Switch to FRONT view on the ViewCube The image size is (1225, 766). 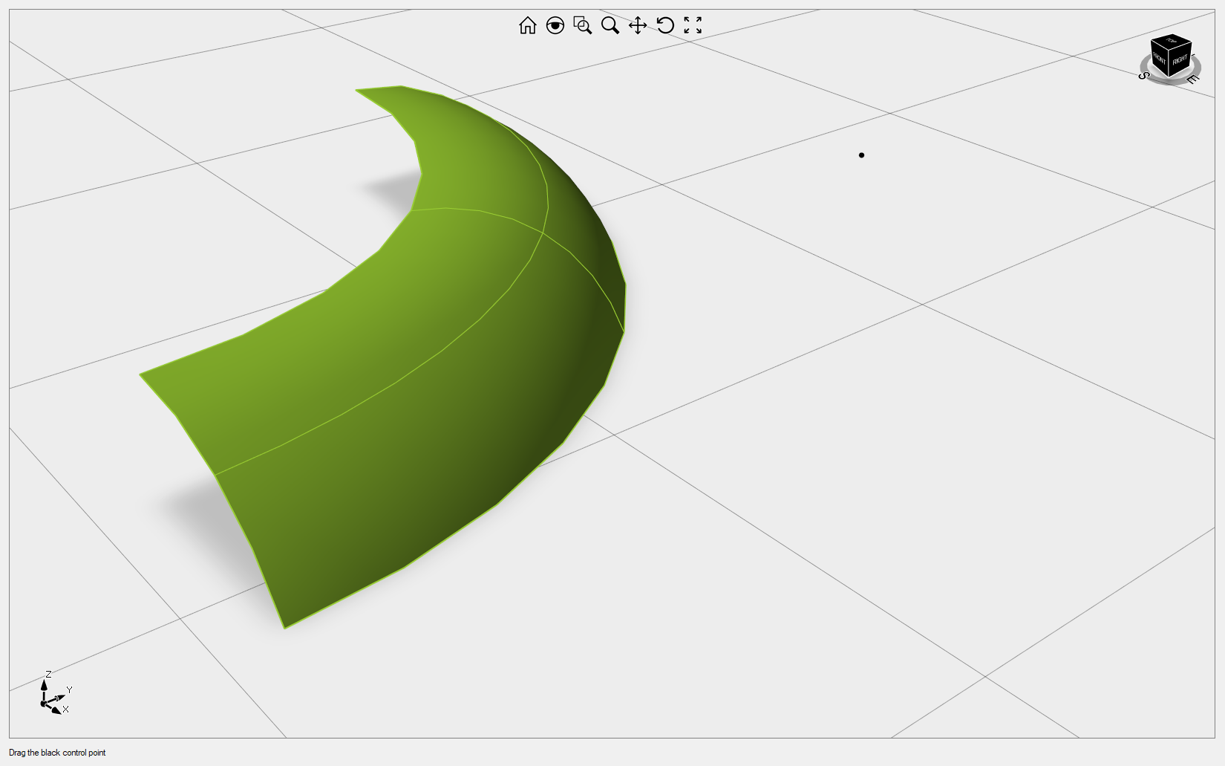pos(1160,59)
